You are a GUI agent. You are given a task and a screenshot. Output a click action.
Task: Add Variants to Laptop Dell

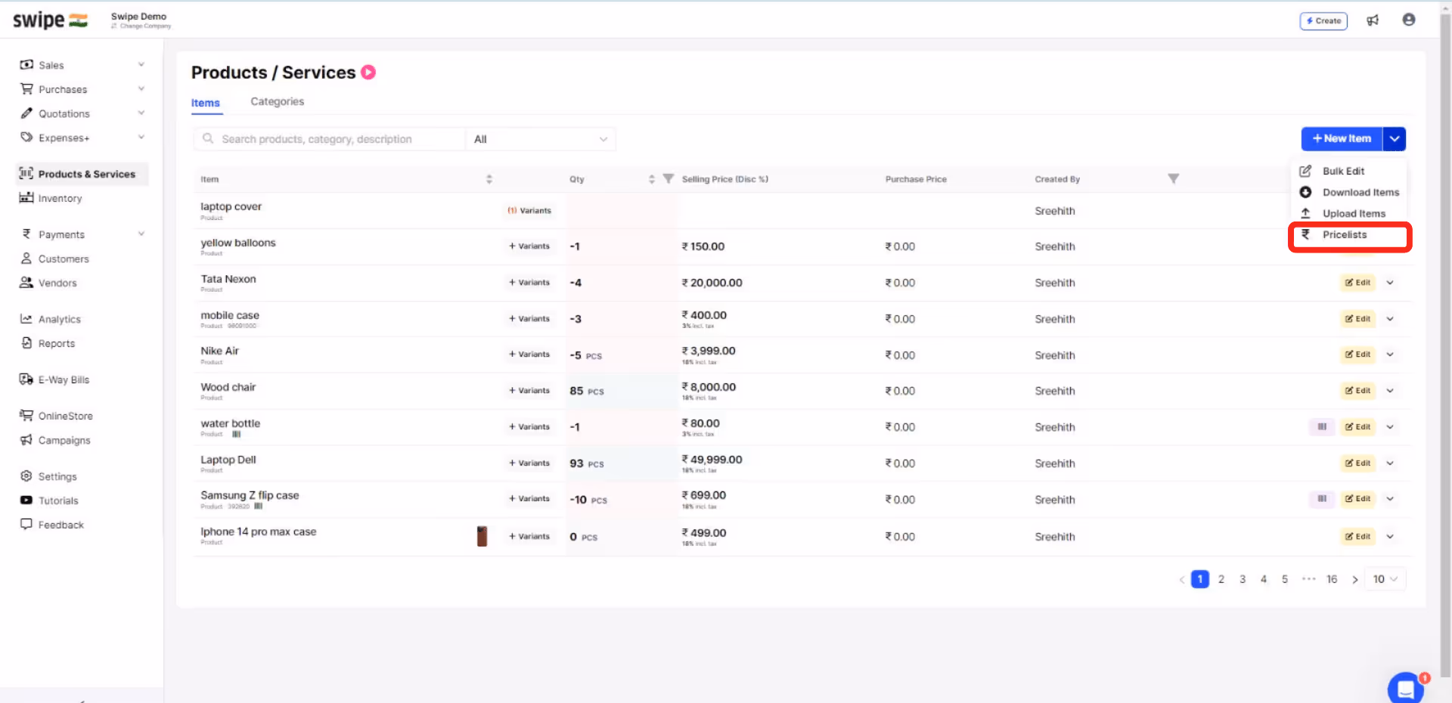click(529, 463)
